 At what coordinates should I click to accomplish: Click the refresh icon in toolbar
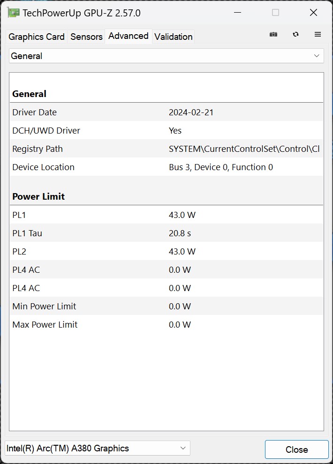(295, 35)
